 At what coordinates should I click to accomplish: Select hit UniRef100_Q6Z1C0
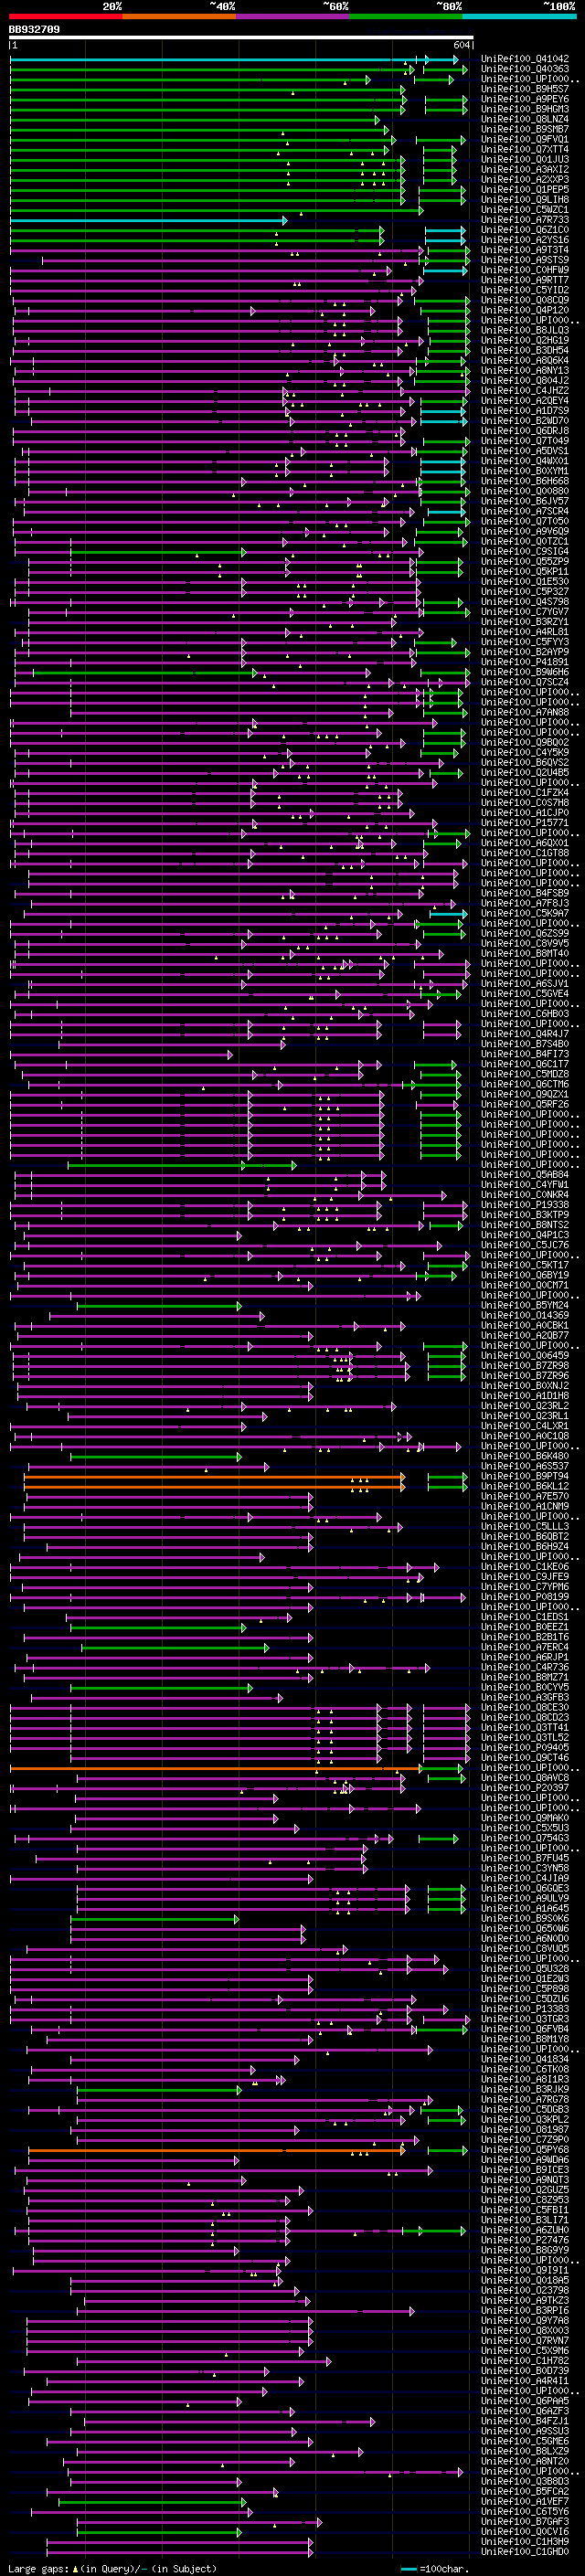525,230
